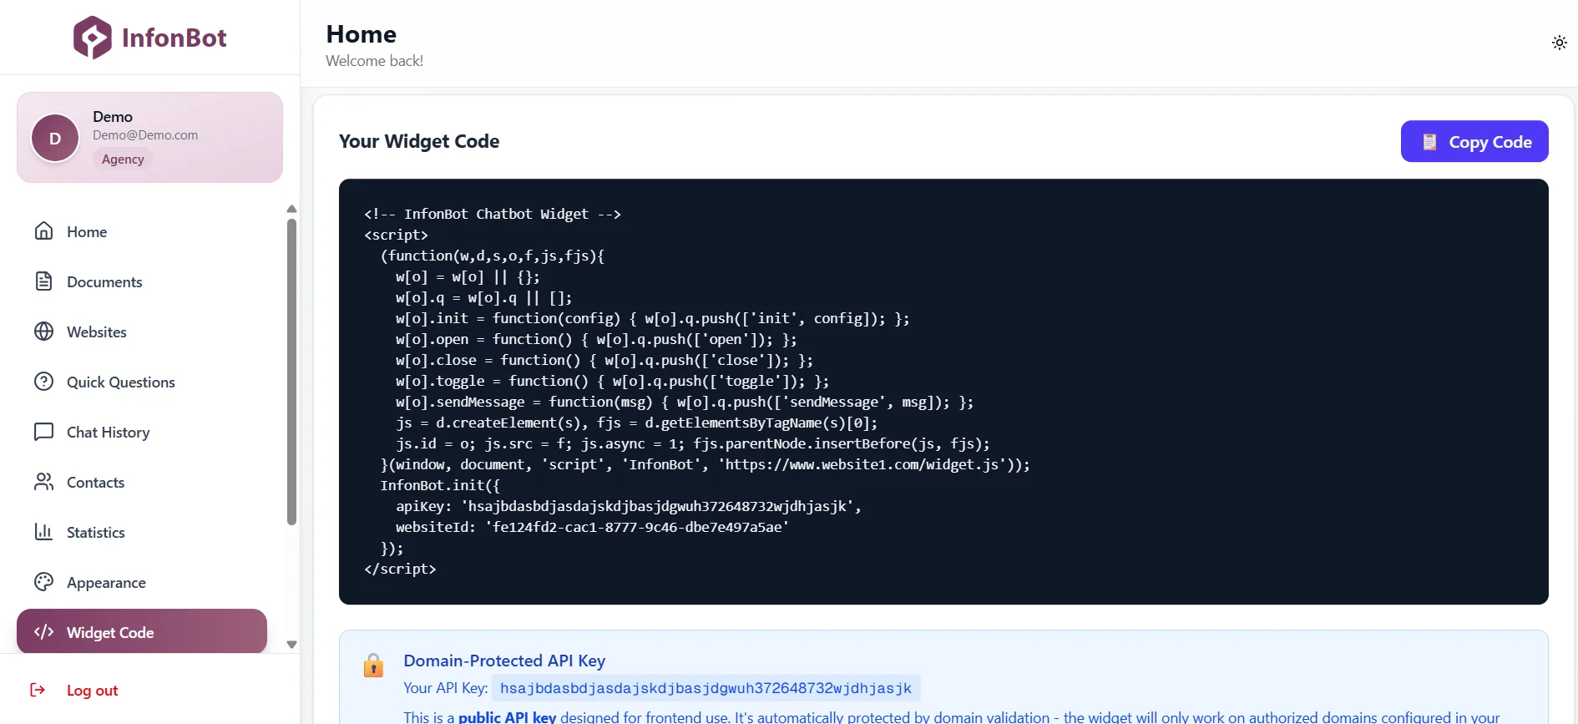Select the active Widget Code menu item

pyautogui.click(x=142, y=632)
